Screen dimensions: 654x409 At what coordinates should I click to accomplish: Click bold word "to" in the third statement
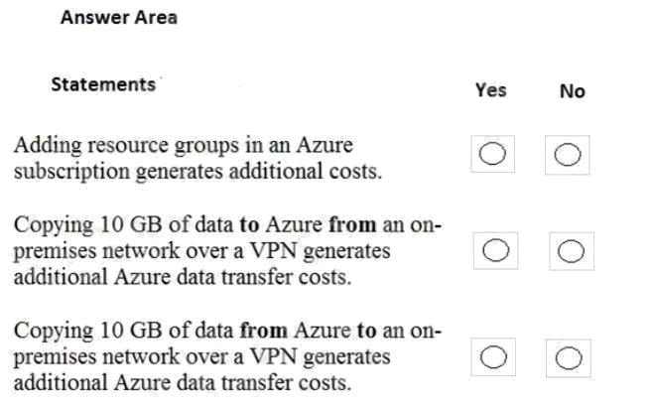(x=366, y=331)
